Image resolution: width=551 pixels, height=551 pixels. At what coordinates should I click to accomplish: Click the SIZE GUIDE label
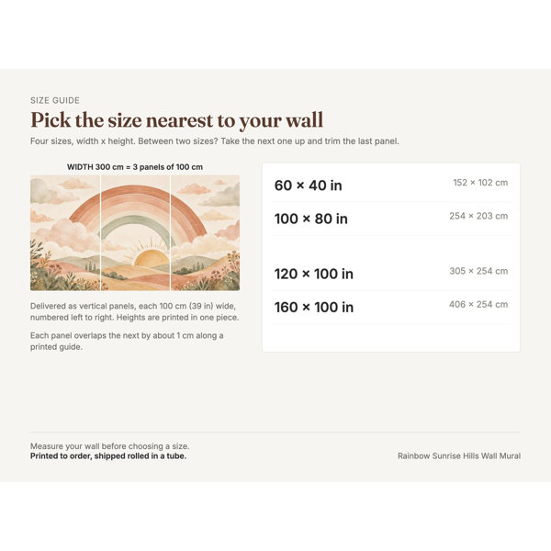point(55,100)
